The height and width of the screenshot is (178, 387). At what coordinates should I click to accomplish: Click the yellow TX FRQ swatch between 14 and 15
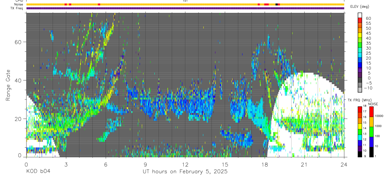[x=360, y=126]
